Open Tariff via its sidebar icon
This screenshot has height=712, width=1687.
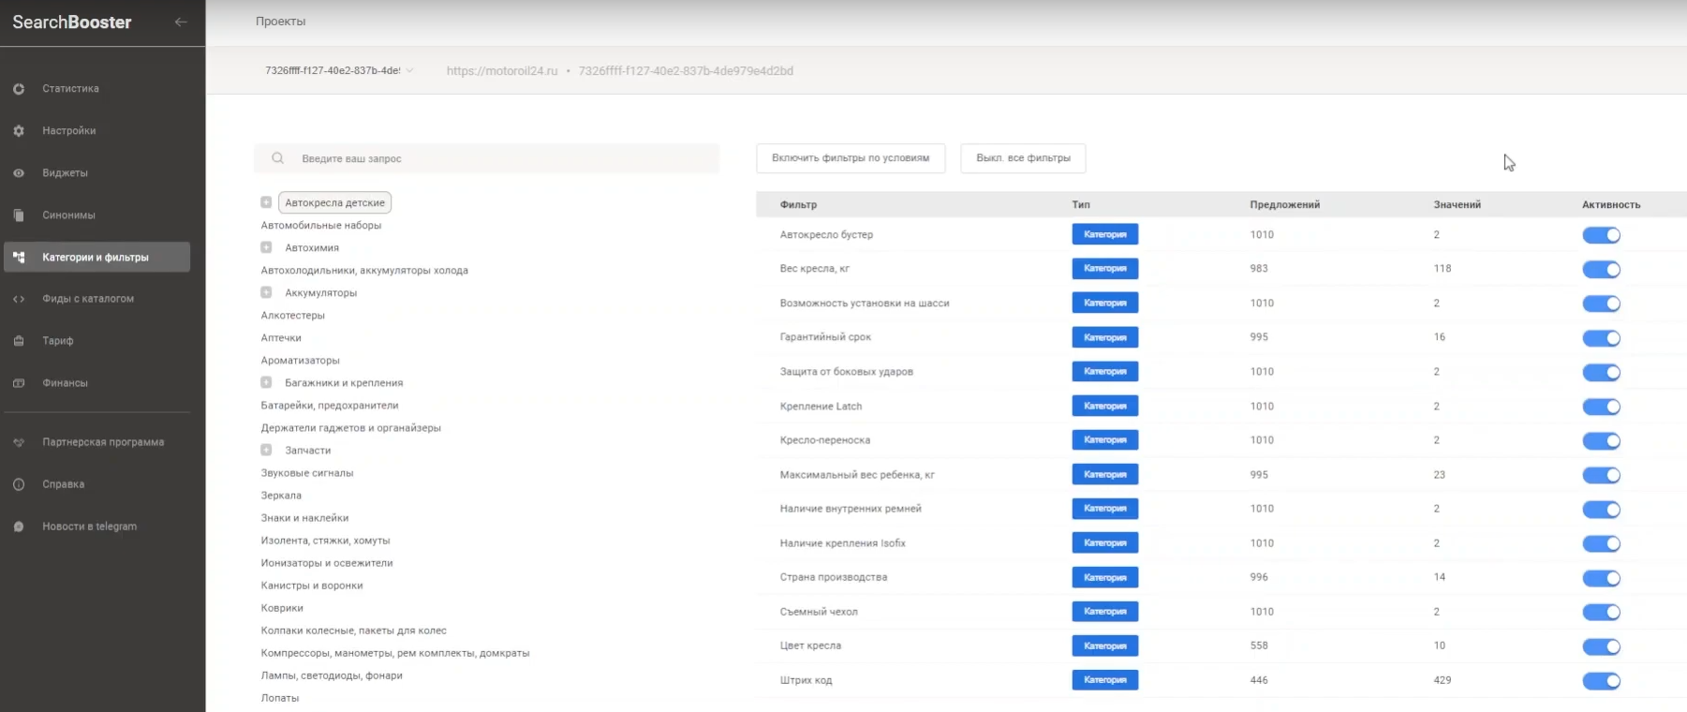pos(19,341)
